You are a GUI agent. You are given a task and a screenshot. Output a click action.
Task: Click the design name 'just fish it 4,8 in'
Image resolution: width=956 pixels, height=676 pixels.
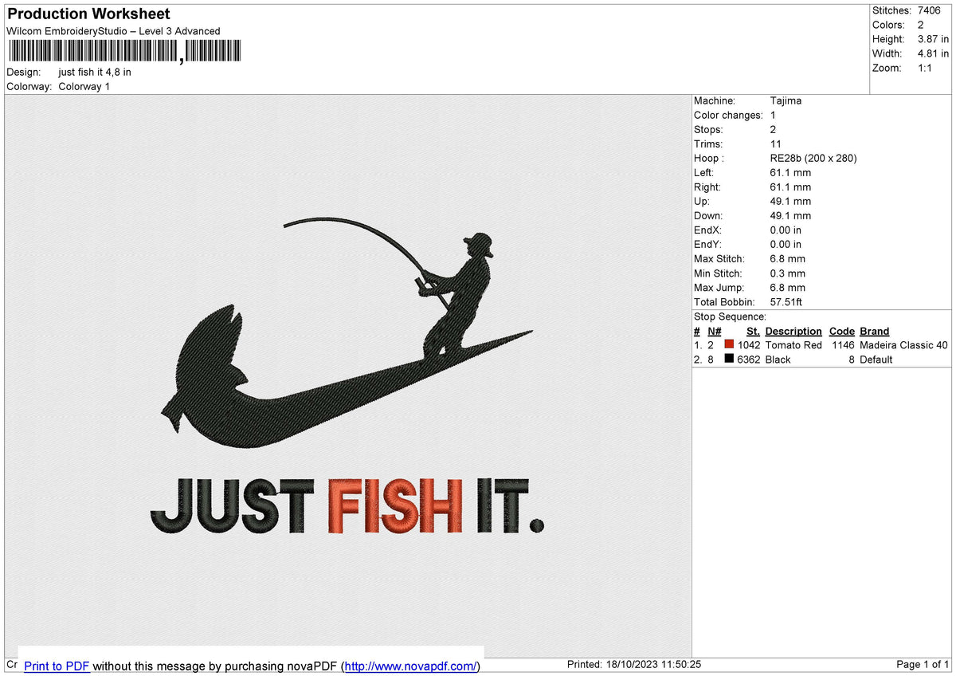[x=95, y=72]
